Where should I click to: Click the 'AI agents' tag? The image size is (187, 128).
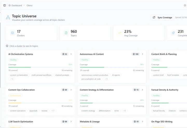tap(116, 75)
